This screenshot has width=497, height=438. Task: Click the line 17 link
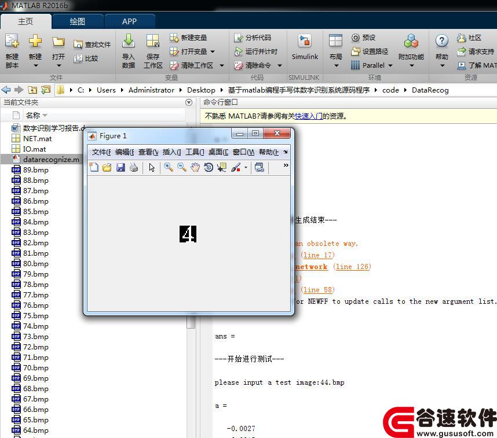[x=317, y=255]
